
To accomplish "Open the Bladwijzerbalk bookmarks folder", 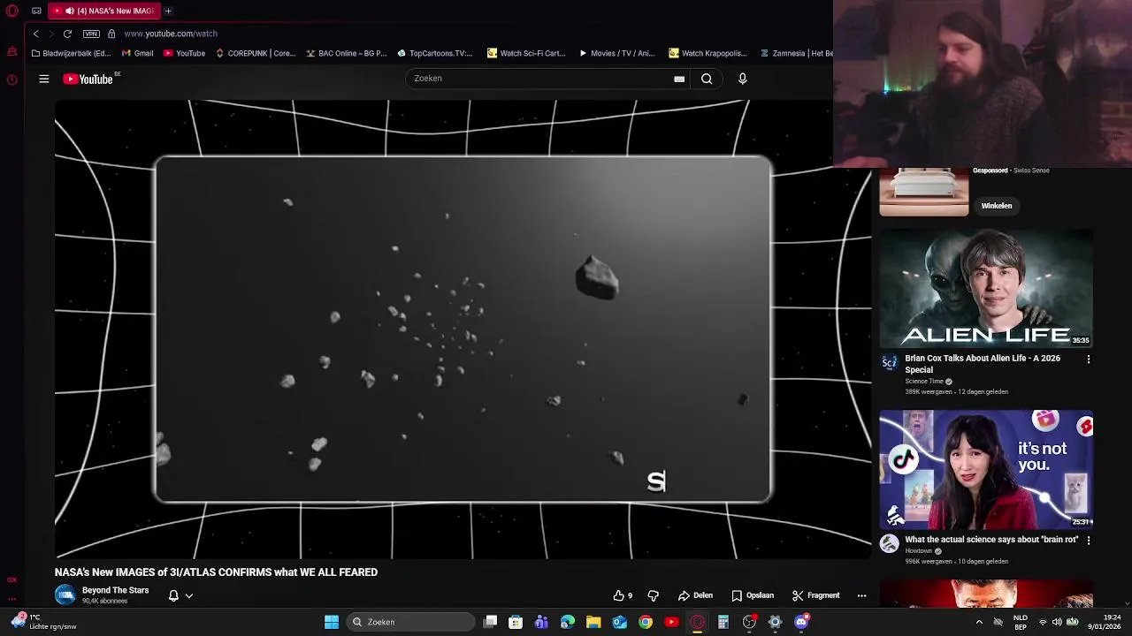I will tap(70, 53).
